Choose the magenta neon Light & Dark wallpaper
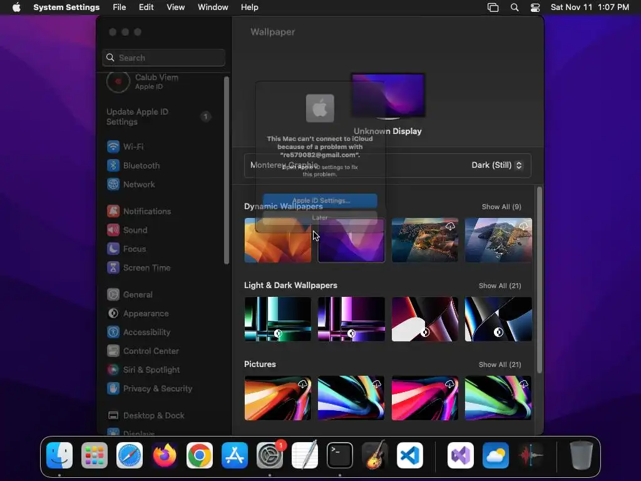Viewport: 641px width, 481px height. (x=351, y=319)
